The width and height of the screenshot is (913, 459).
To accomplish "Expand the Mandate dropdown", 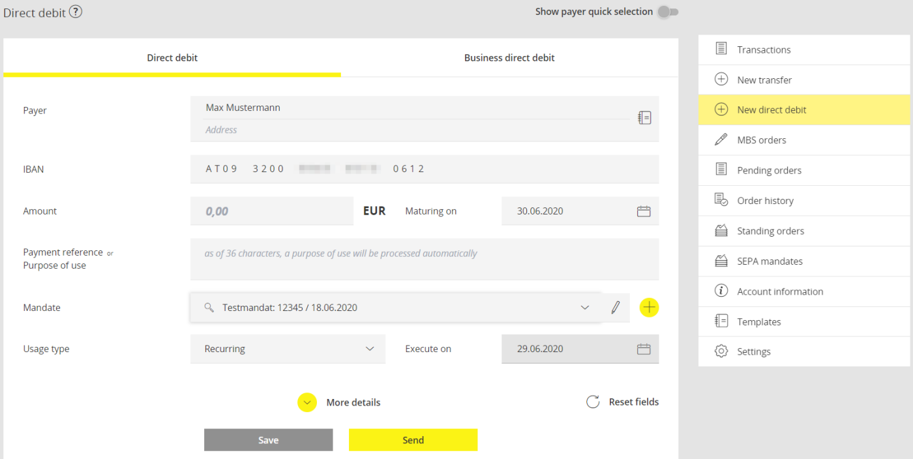I will click(x=584, y=308).
